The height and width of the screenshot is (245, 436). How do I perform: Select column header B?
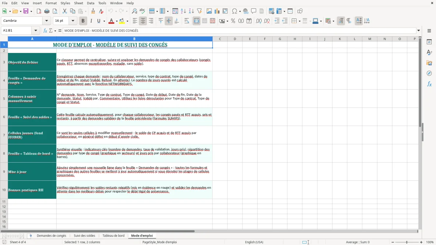point(134,39)
